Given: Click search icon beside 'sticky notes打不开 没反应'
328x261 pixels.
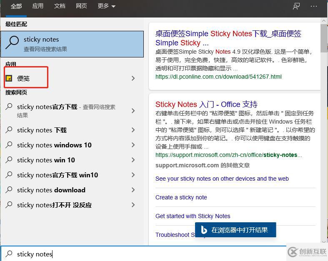Looking at the screenshot, I should 9,205.
